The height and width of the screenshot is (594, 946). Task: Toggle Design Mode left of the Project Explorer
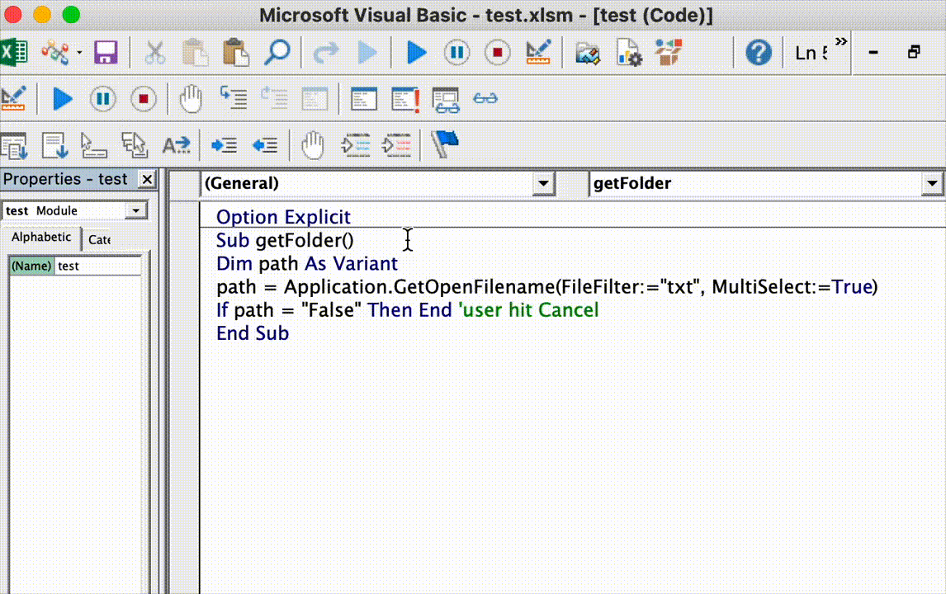click(538, 53)
